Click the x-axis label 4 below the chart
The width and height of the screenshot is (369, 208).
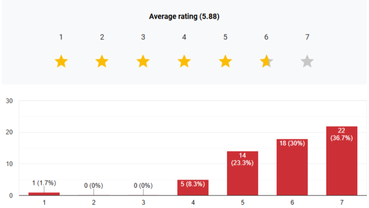click(x=193, y=203)
